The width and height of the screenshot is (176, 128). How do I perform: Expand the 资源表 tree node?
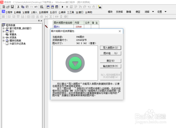pos(4,38)
